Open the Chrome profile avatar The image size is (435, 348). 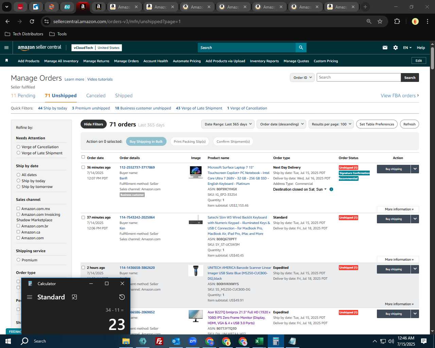click(415, 21)
